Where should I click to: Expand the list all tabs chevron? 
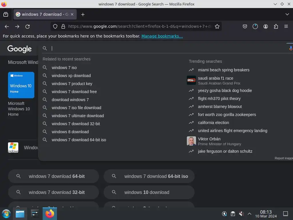(x=287, y=14)
